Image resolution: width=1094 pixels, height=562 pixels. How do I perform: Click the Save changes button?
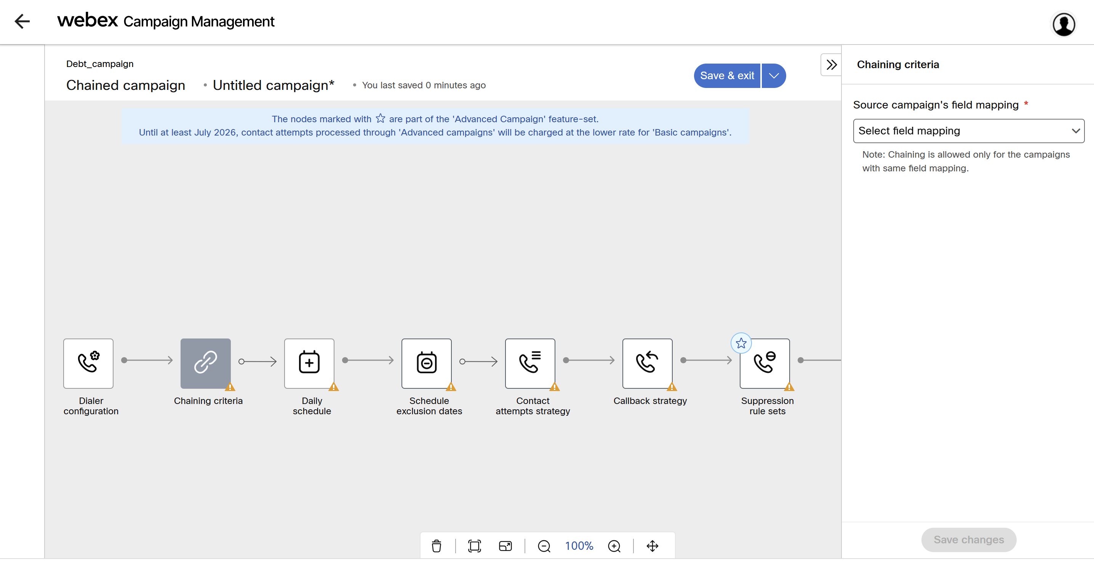[x=968, y=539]
